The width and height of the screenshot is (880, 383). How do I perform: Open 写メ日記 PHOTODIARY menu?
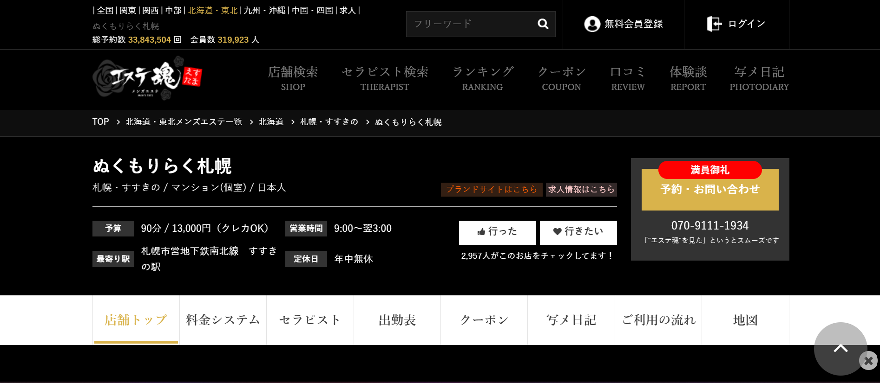tap(759, 78)
